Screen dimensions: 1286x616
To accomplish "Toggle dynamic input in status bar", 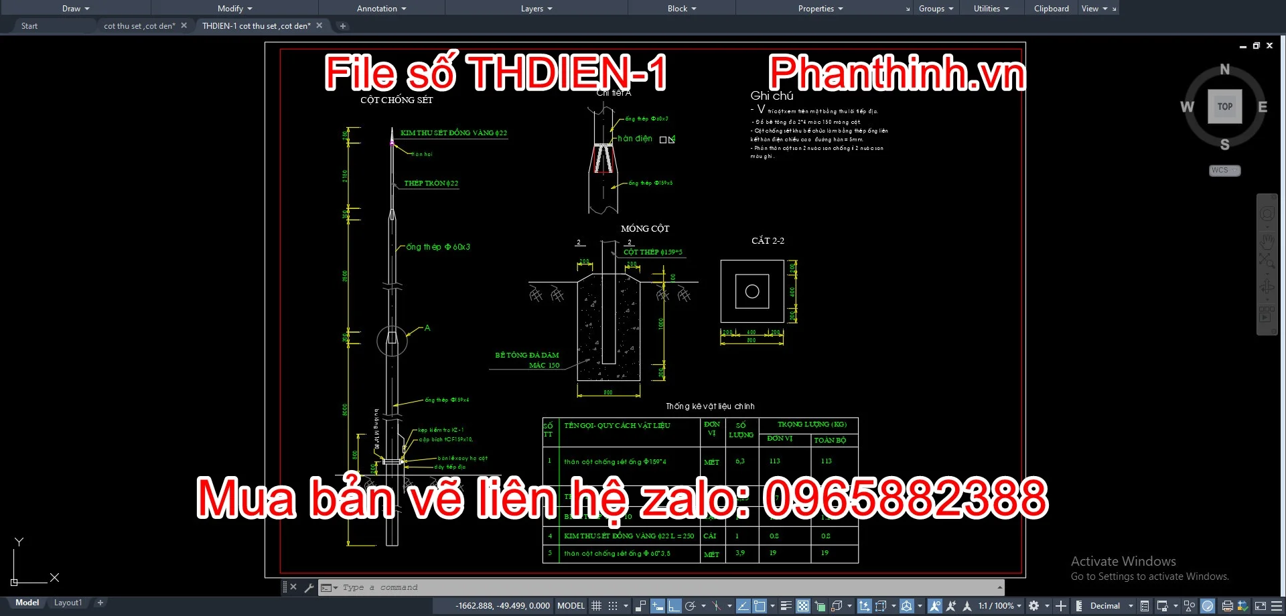I will point(658,606).
